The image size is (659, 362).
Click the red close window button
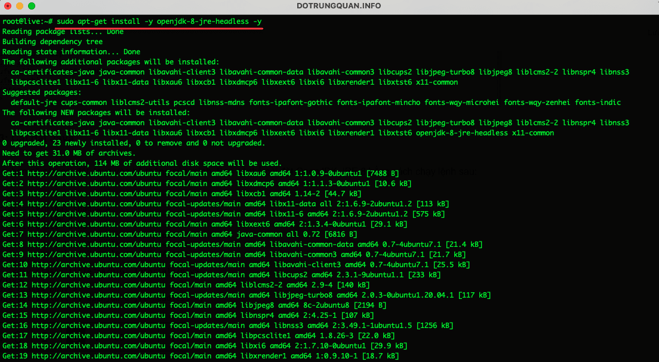pos(7,6)
